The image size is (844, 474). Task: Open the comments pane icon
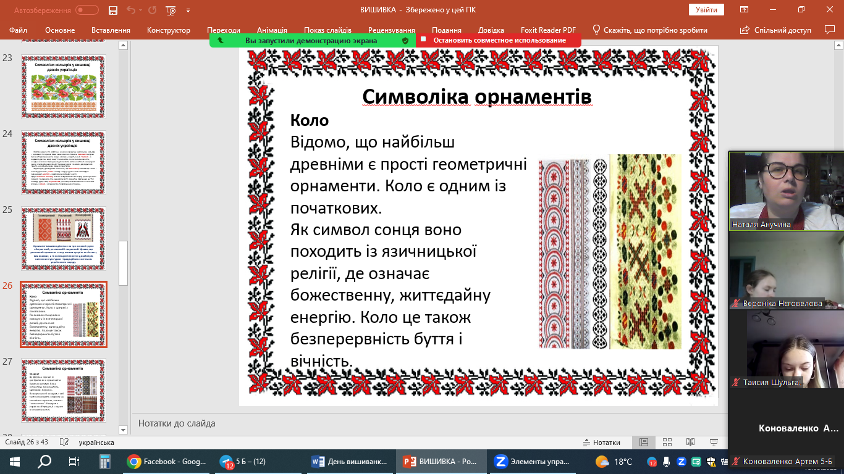(830, 30)
